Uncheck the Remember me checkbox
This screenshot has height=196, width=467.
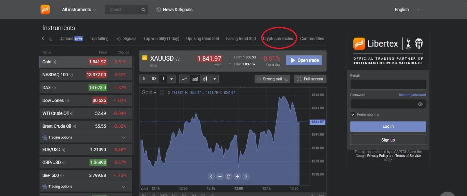[x=353, y=114]
